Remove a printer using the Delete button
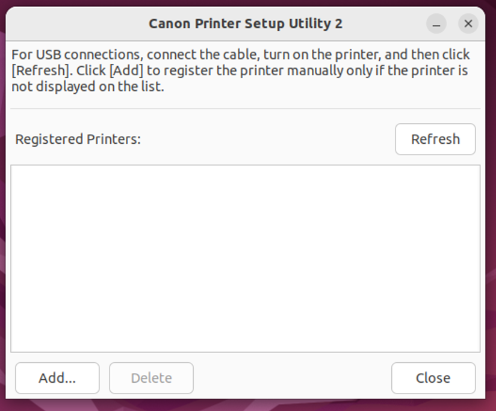Image resolution: width=496 pixels, height=411 pixels. point(151,378)
